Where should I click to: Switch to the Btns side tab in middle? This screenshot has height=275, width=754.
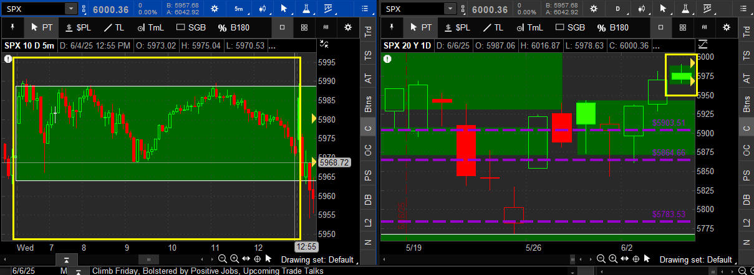pos(367,103)
